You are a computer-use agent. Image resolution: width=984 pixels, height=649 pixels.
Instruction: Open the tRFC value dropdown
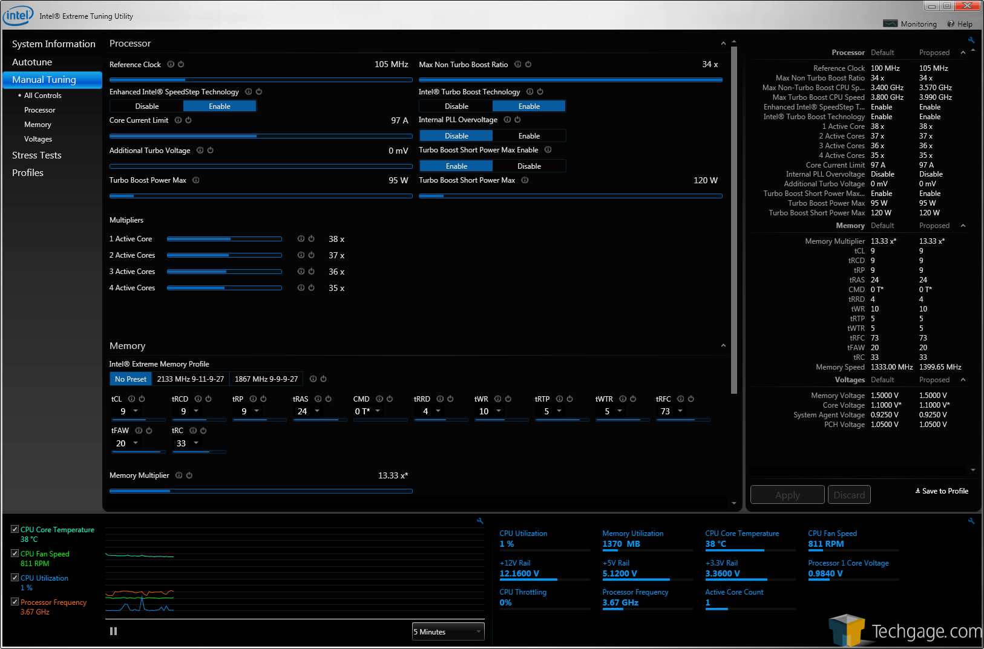(680, 411)
